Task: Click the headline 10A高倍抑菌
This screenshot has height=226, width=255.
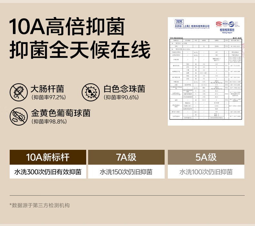Action: pos(67,26)
